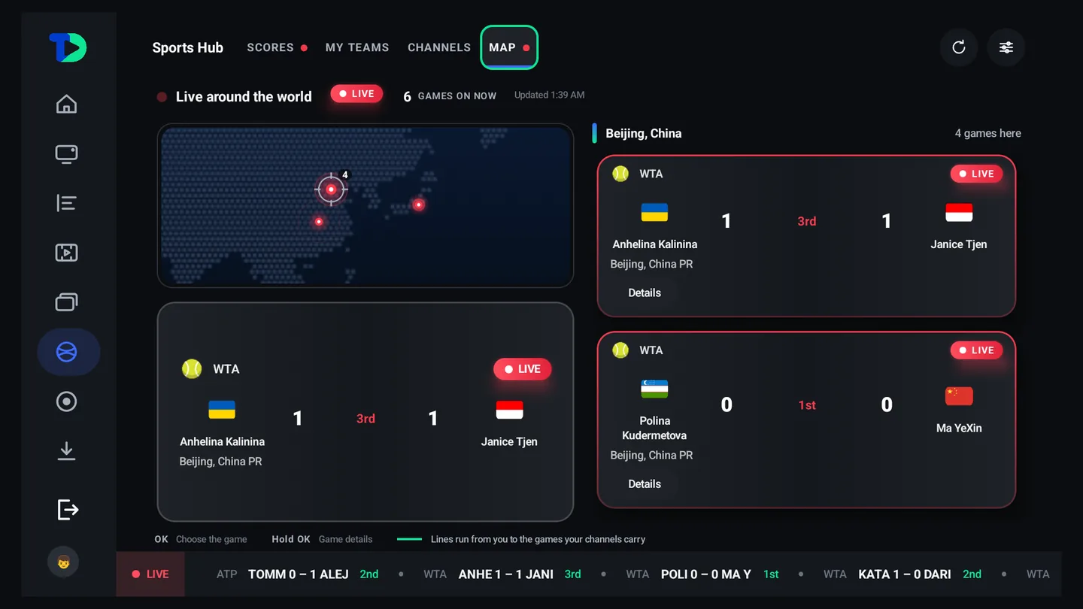The height and width of the screenshot is (609, 1083).
Task: Open the guide list sidebar icon
Action: [67, 203]
